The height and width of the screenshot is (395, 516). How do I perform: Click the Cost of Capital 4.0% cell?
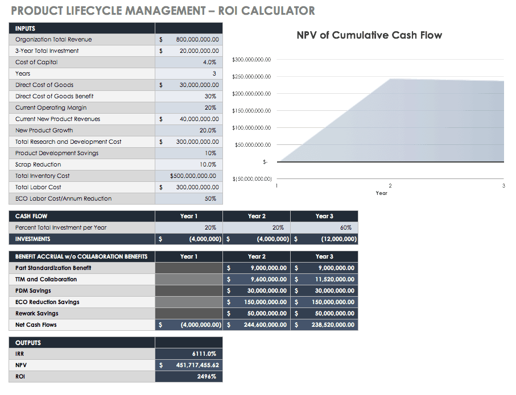[x=189, y=63]
